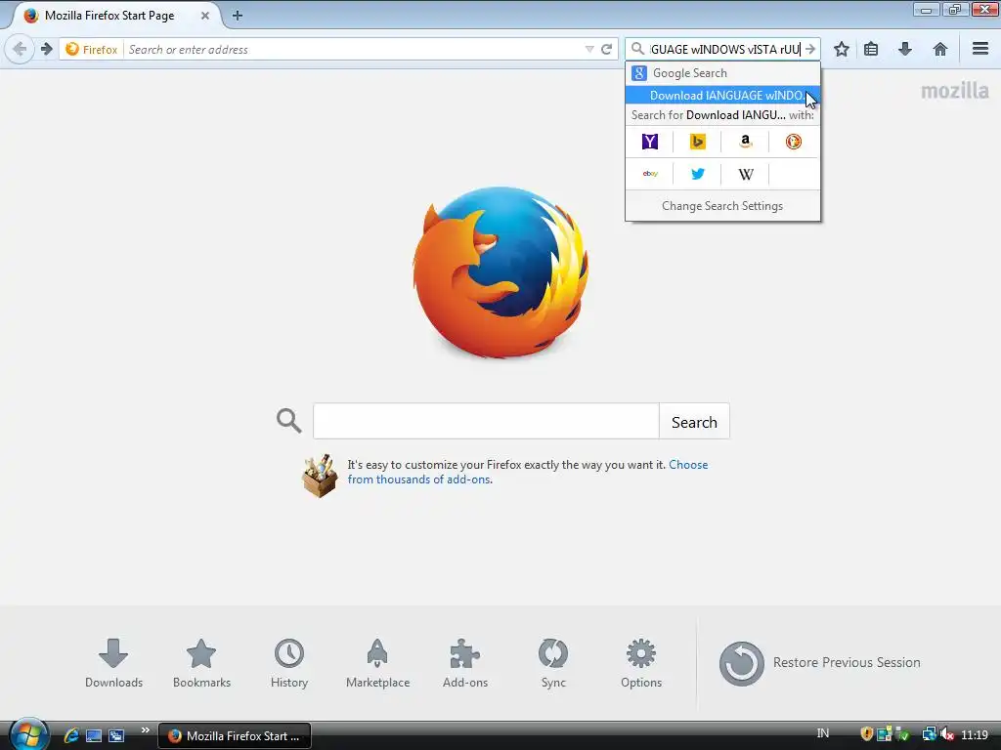Close the Mozilla Firefox Start Page tab
Screen dimensions: 1001x750
pos(205,16)
